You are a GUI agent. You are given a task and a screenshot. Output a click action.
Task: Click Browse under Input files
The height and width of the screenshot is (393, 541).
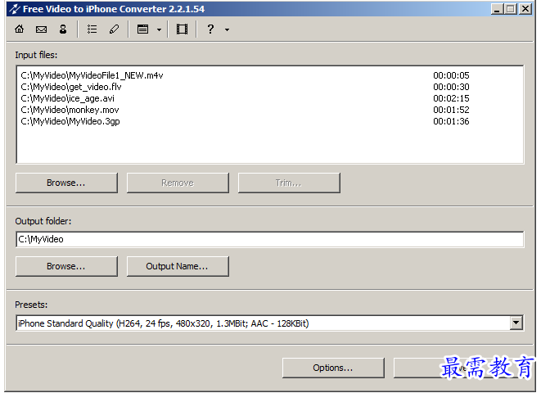click(66, 183)
